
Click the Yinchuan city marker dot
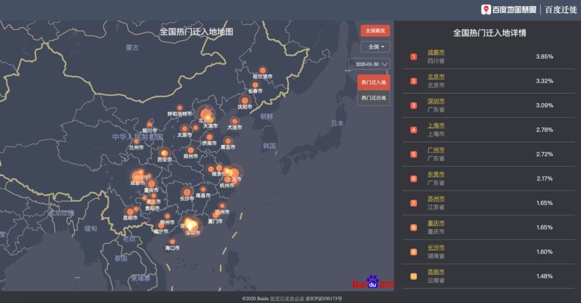tap(150, 125)
